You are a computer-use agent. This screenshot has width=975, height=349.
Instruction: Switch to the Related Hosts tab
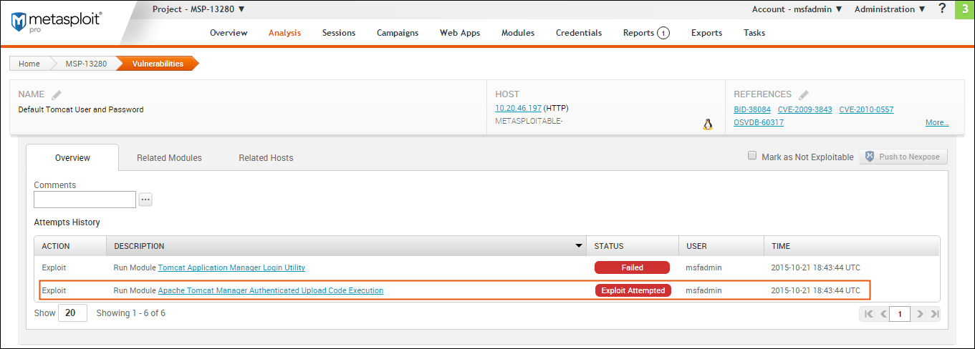[266, 158]
